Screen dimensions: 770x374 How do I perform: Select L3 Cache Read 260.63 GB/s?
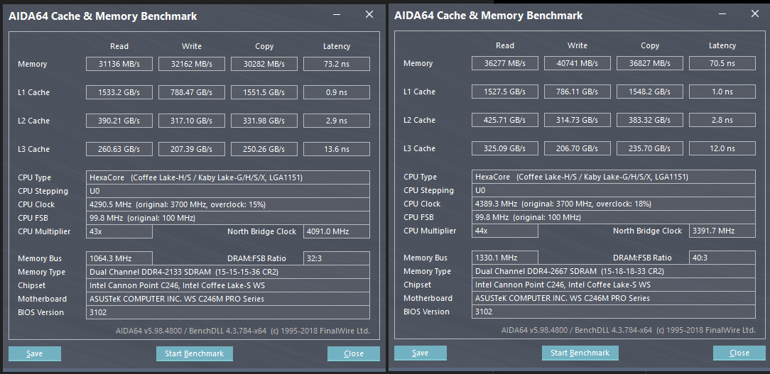(119, 149)
